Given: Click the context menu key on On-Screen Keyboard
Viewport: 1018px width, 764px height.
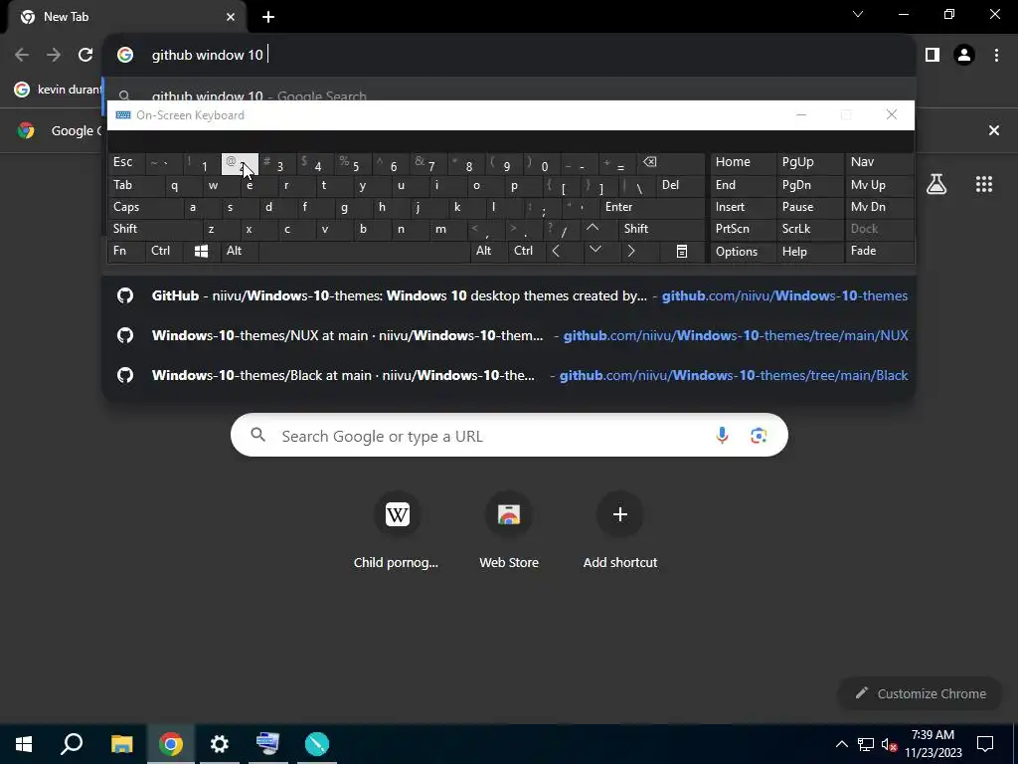Looking at the screenshot, I should pyautogui.click(x=682, y=252).
